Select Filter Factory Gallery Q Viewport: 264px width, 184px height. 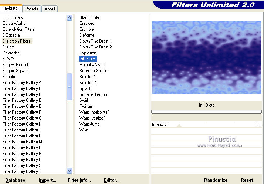pyautogui.click(x=22, y=160)
